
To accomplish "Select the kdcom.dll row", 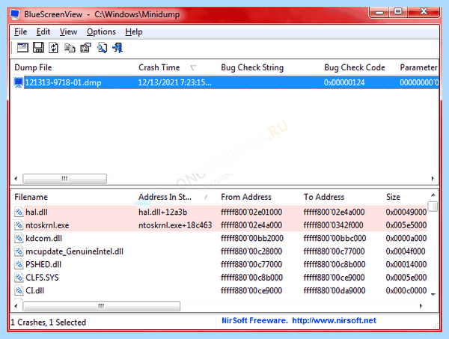I will (x=221, y=238).
